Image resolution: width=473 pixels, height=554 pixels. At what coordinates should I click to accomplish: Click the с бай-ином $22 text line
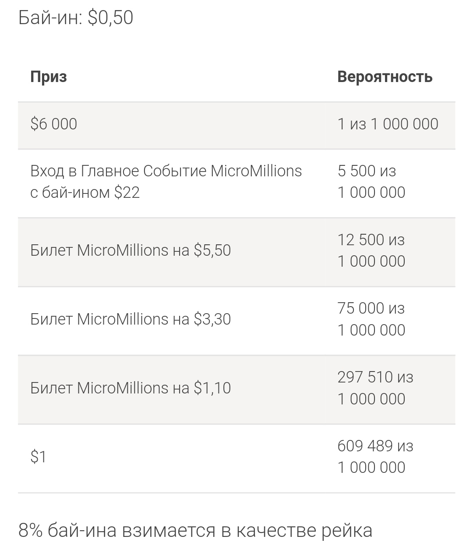(85, 193)
